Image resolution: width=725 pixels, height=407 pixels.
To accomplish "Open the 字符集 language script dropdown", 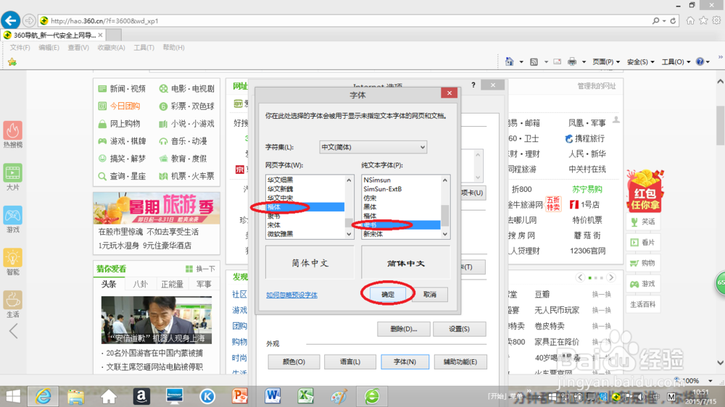I will pos(373,147).
